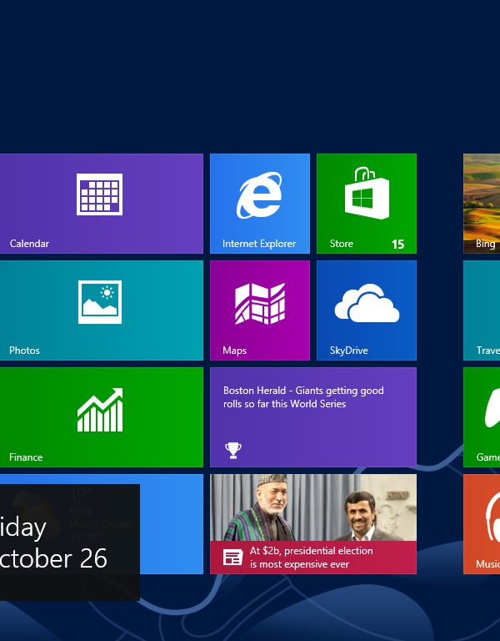Viewport: 500px width, 641px height.
Task: Open the SkyDrive cloud icon
Action: point(366,302)
